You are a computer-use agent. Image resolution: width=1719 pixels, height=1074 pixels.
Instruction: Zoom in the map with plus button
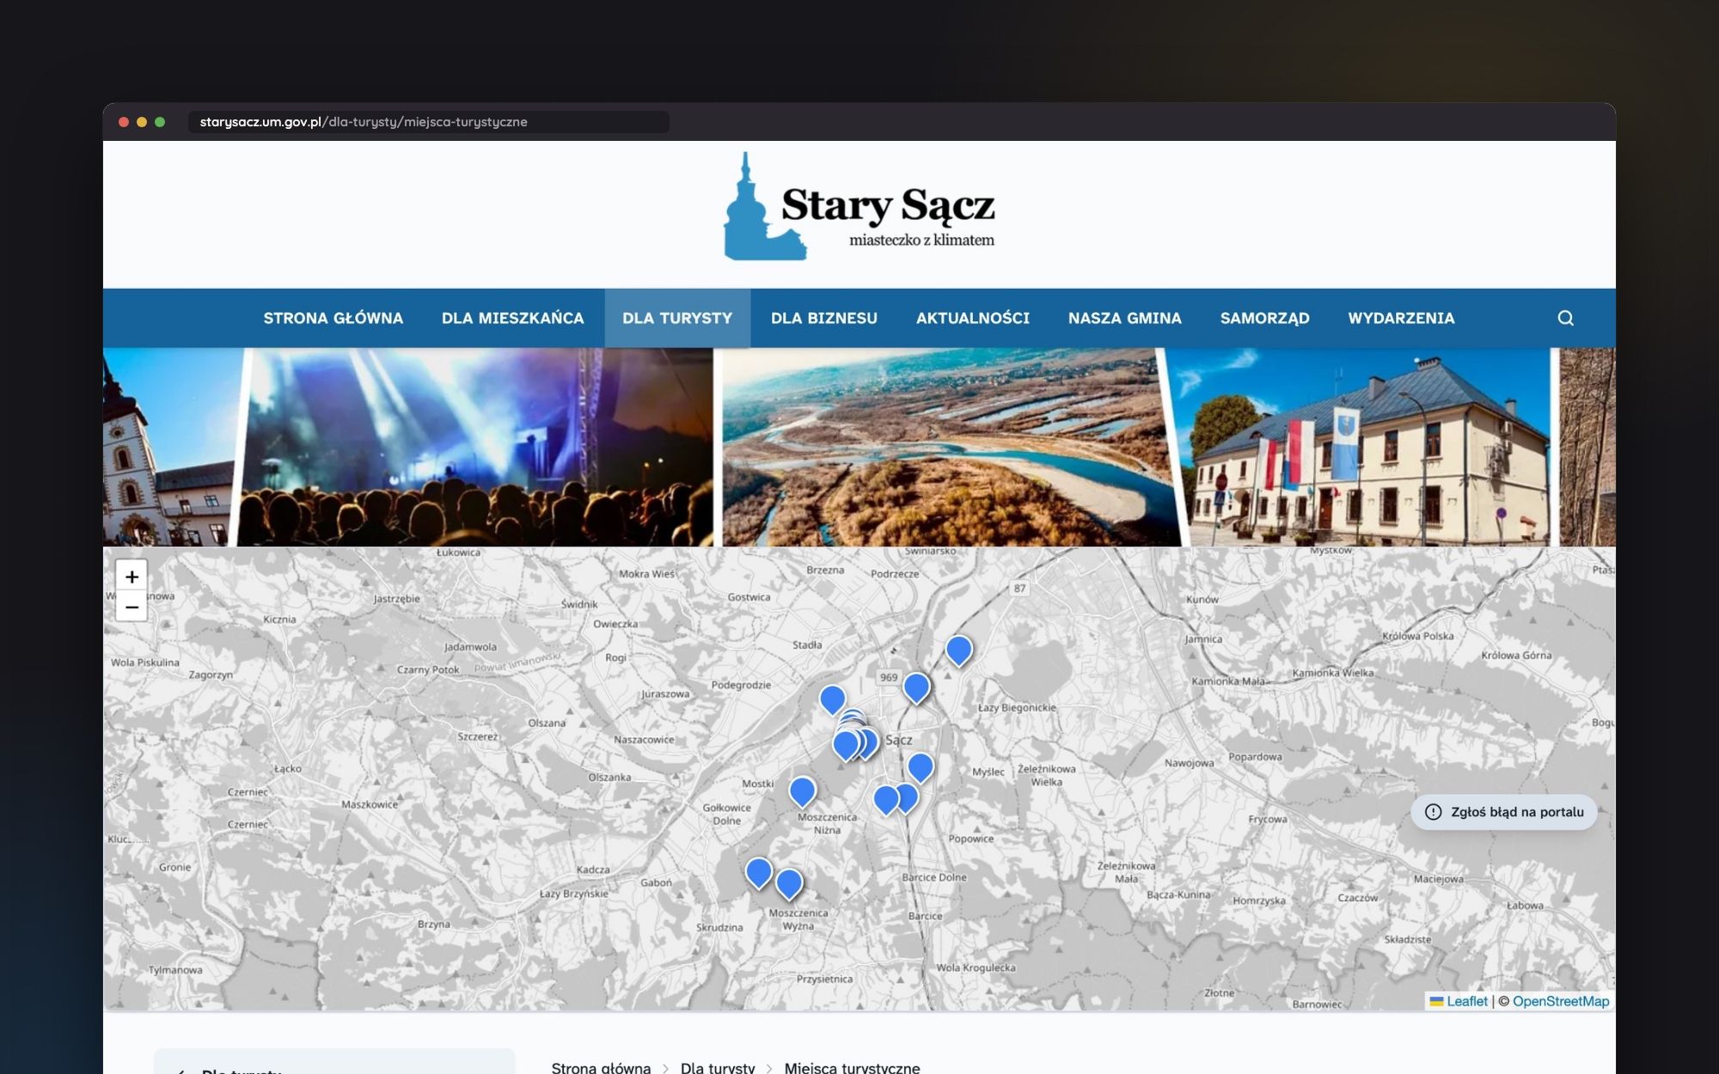132,577
